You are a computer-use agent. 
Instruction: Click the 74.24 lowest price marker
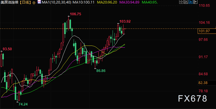[23, 104]
